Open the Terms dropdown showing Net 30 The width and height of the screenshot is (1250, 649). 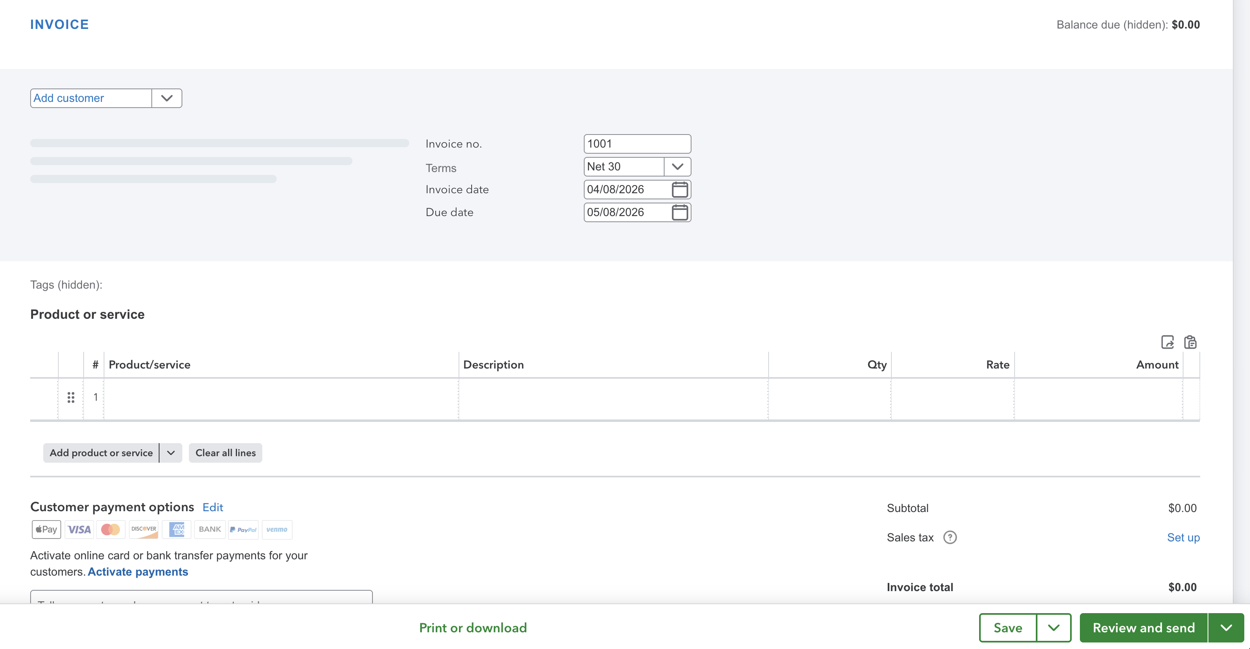coord(677,166)
